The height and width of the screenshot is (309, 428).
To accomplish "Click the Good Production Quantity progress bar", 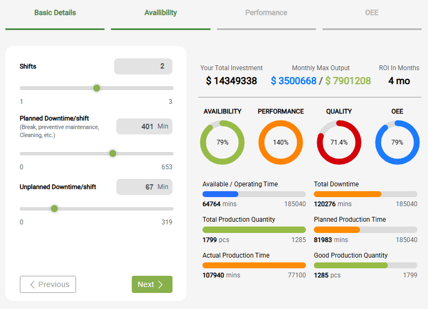I will pyautogui.click(x=365, y=265).
